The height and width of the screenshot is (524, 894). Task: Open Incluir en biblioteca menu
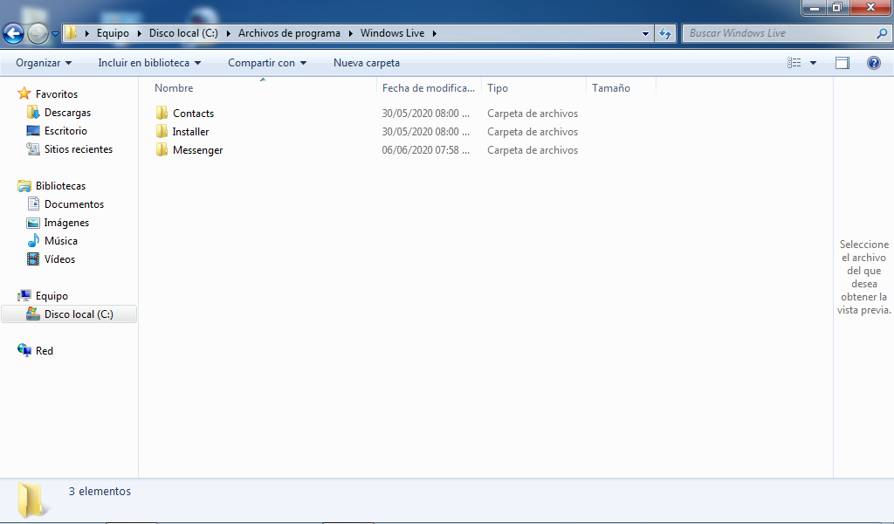pos(149,63)
